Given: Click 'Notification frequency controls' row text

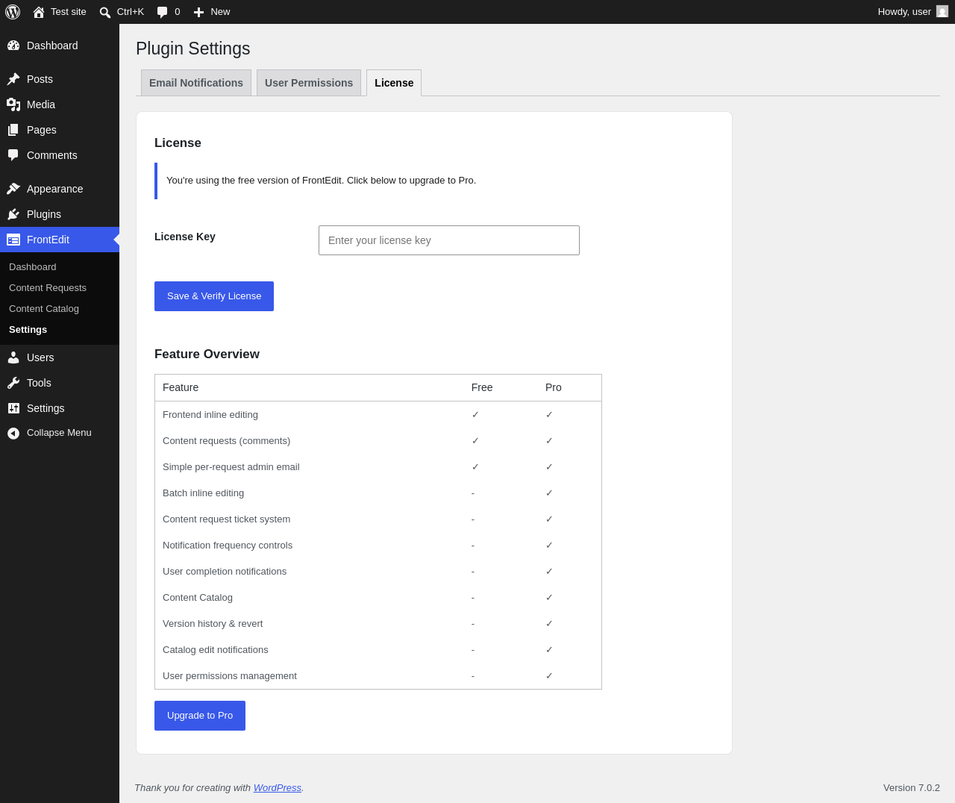Looking at the screenshot, I should (x=228, y=546).
